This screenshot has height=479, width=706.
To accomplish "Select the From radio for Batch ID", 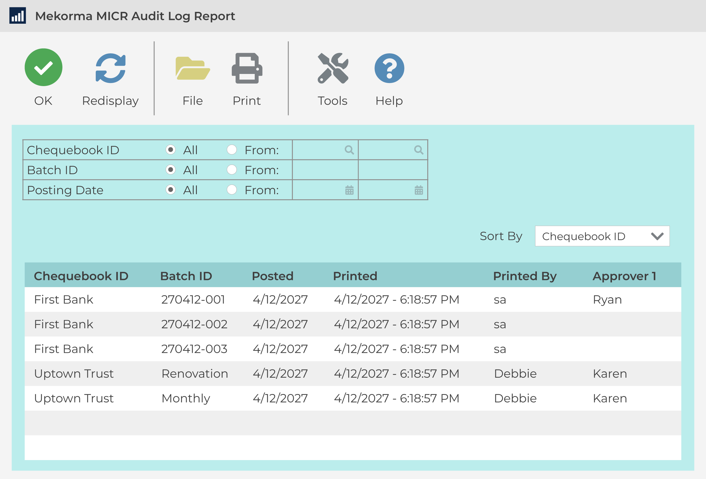I will coord(232,170).
